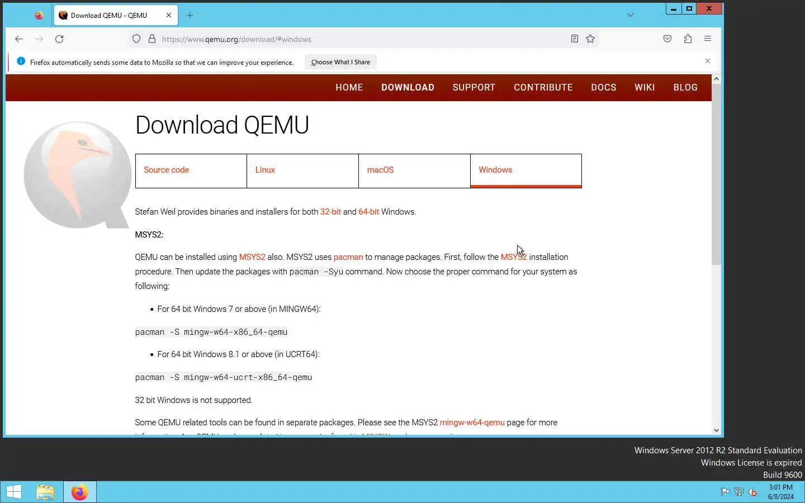
Task: Open Action Center flag tray icon
Action: click(x=725, y=492)
